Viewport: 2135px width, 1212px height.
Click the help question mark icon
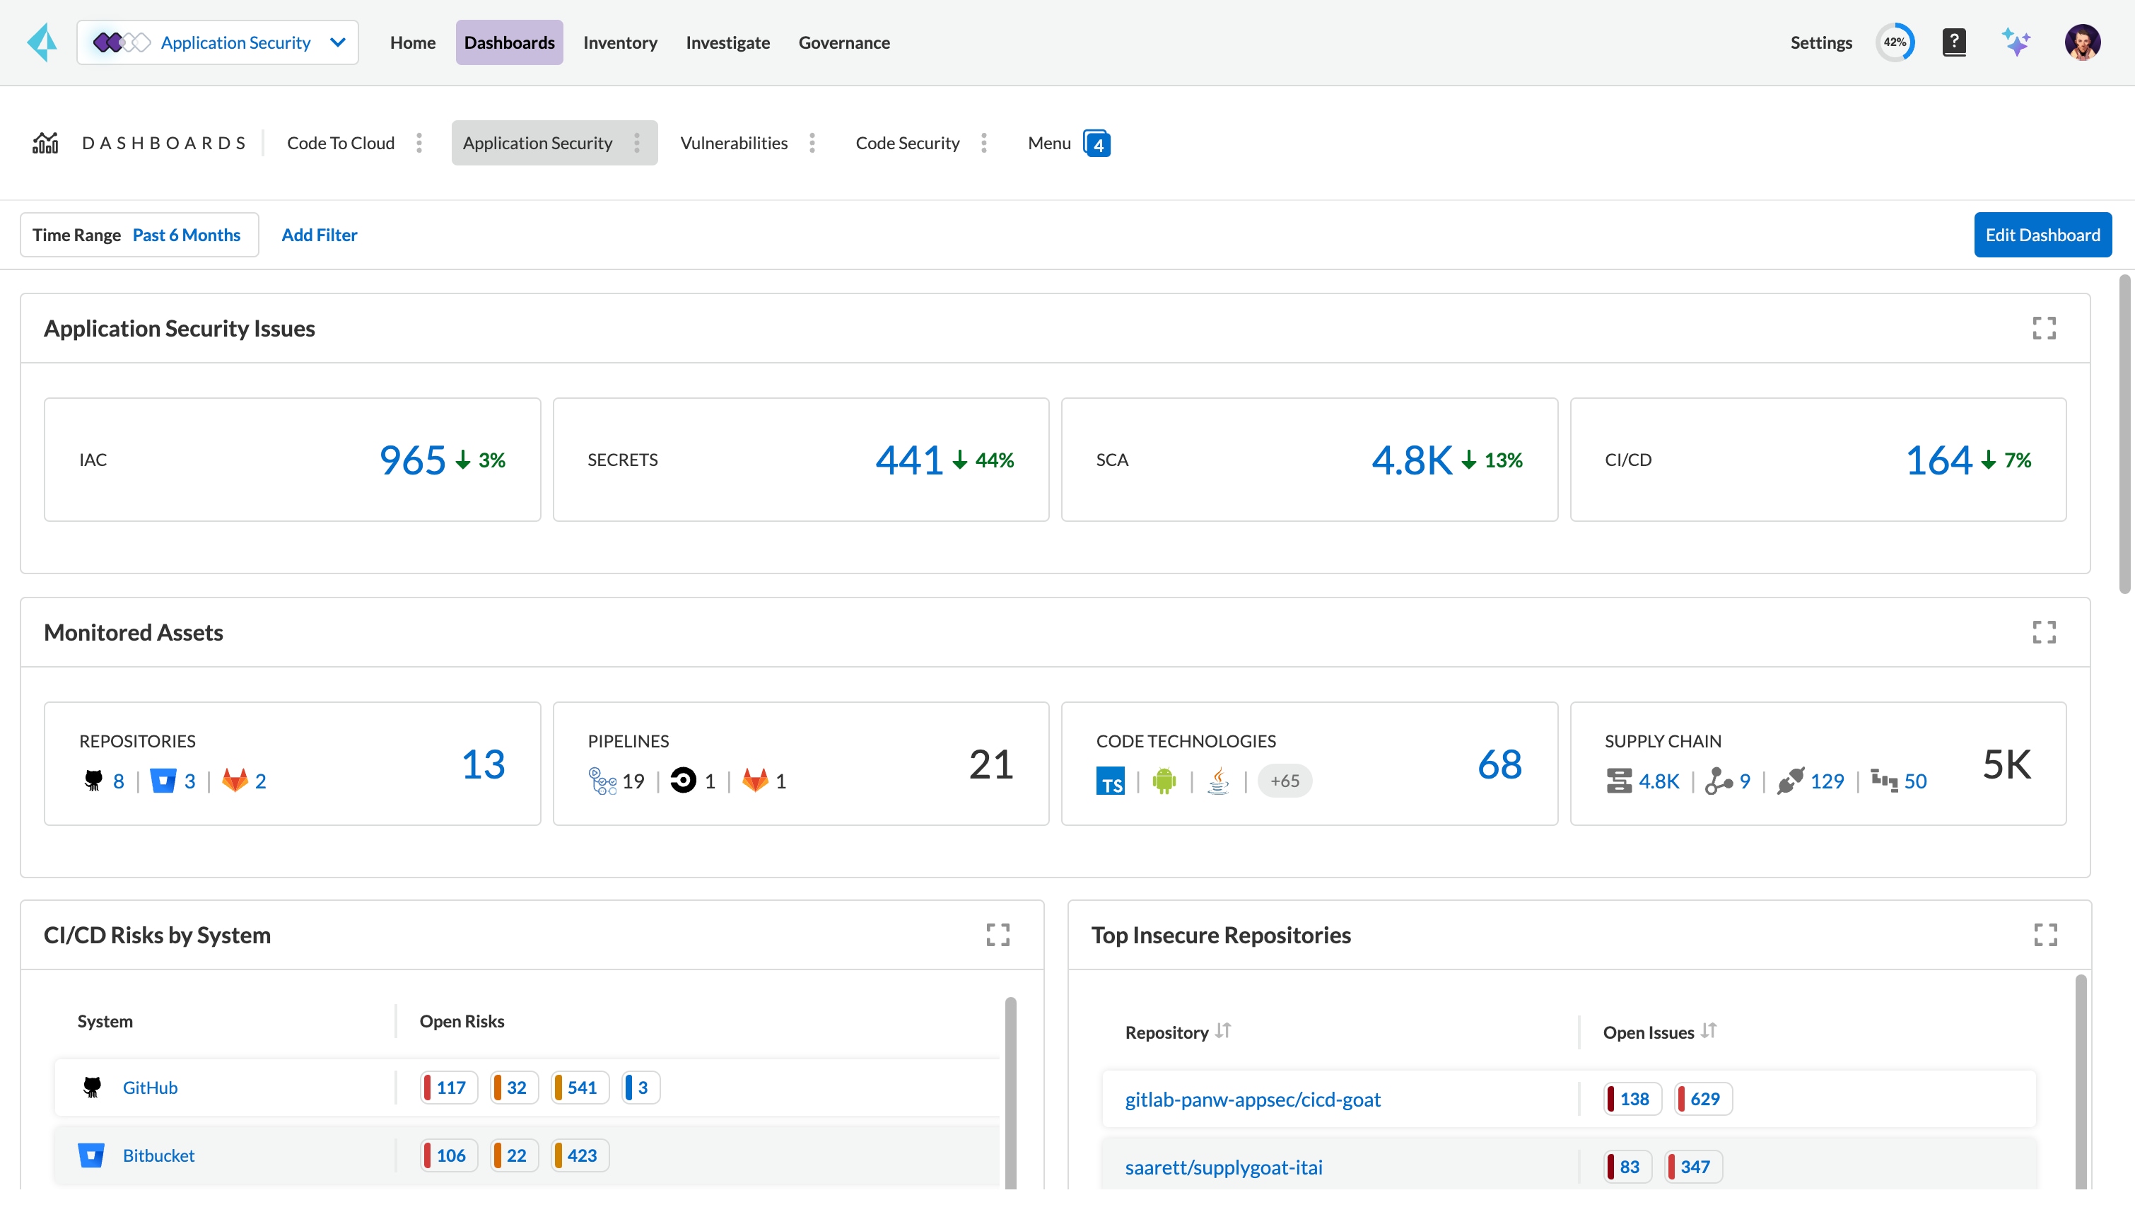(1953, 42)
